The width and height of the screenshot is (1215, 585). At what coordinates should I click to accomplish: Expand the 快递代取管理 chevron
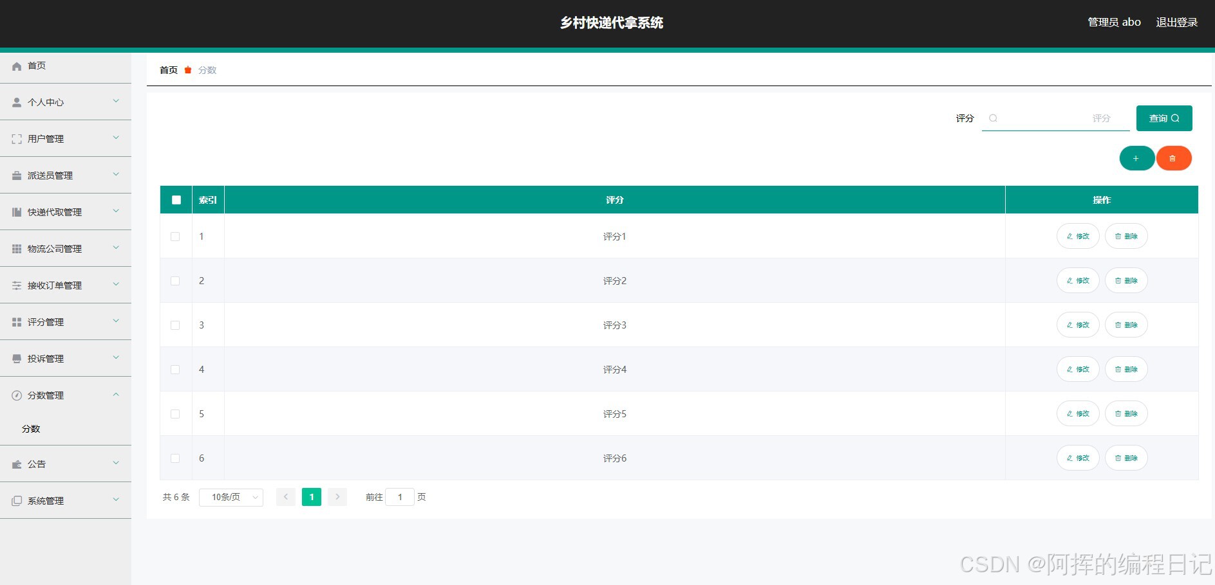pos(116,211)
